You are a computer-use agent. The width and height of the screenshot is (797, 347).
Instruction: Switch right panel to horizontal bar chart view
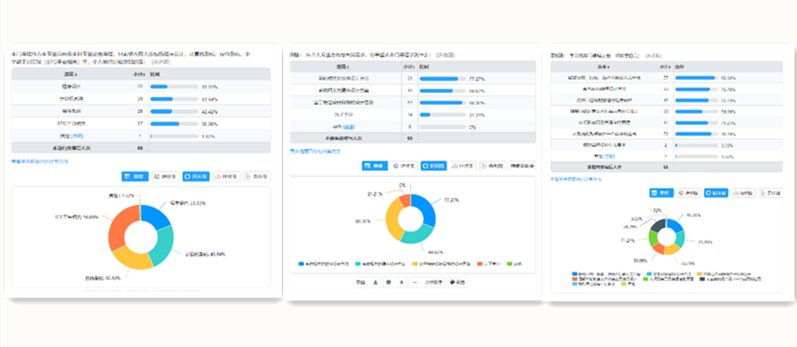coord(770,193)
